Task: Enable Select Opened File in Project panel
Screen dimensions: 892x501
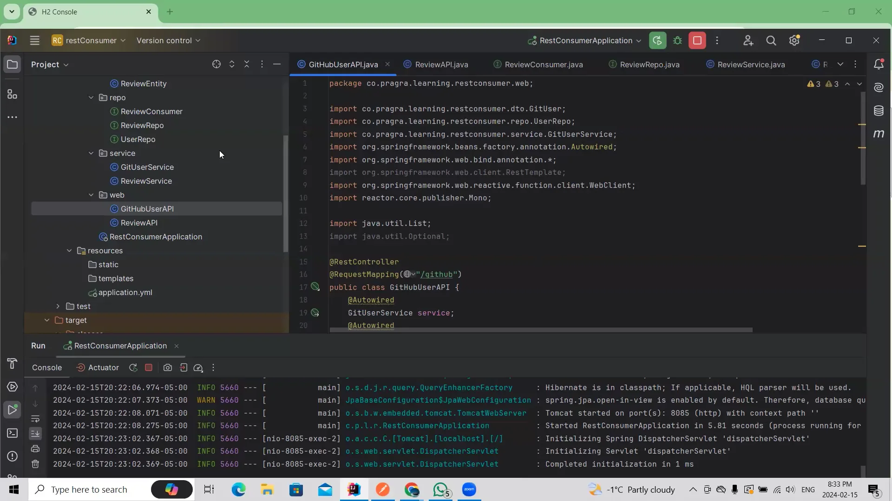Action: pos(216,64)
